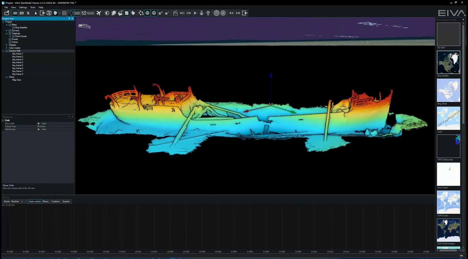Expand the Color modes tree node
468x259 pixels.
(x=7, y=48)
